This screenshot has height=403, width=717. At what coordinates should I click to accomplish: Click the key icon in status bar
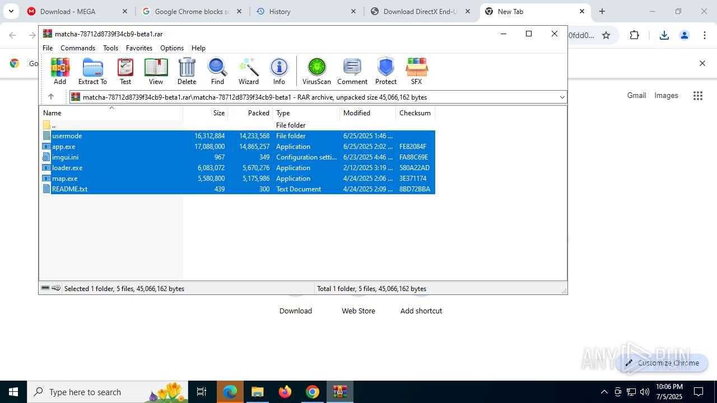[56, 288]
